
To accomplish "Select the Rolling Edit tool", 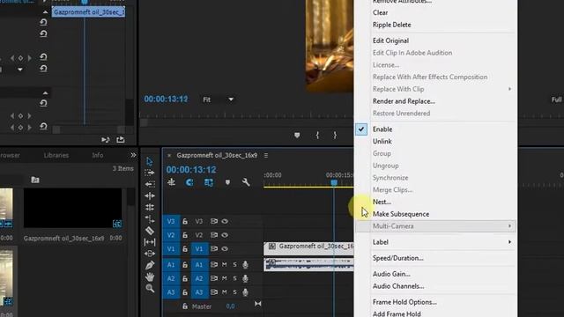I will 150,208.
